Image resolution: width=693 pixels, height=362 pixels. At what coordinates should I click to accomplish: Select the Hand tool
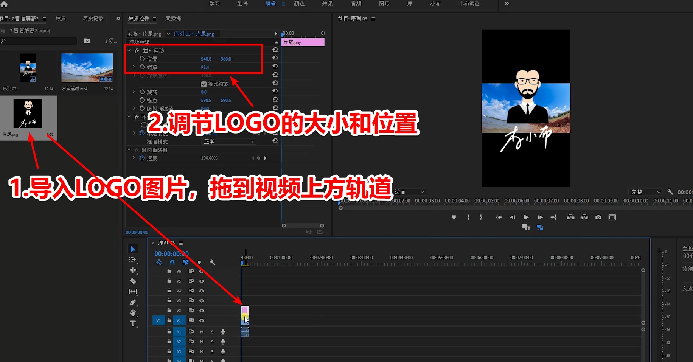tap(133, 313)
